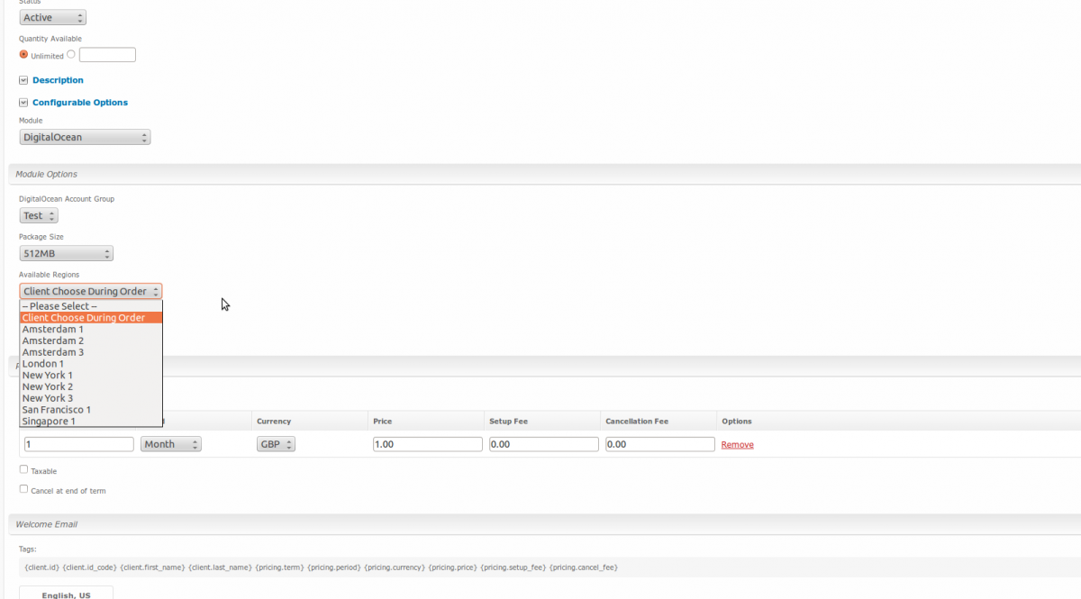Open the Module dropdown showing DigitalOcean

tap(85, 137)
